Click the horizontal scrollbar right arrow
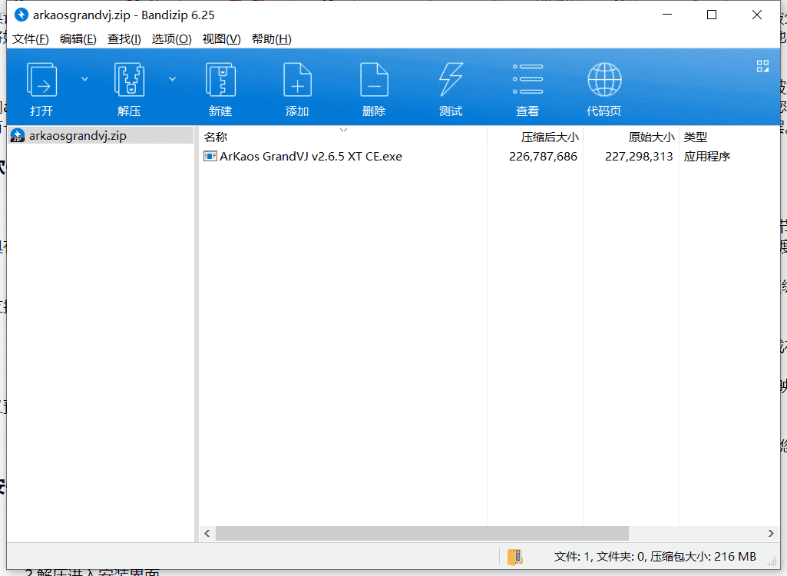This screenshot has height=576, width=787. [771, 533]
